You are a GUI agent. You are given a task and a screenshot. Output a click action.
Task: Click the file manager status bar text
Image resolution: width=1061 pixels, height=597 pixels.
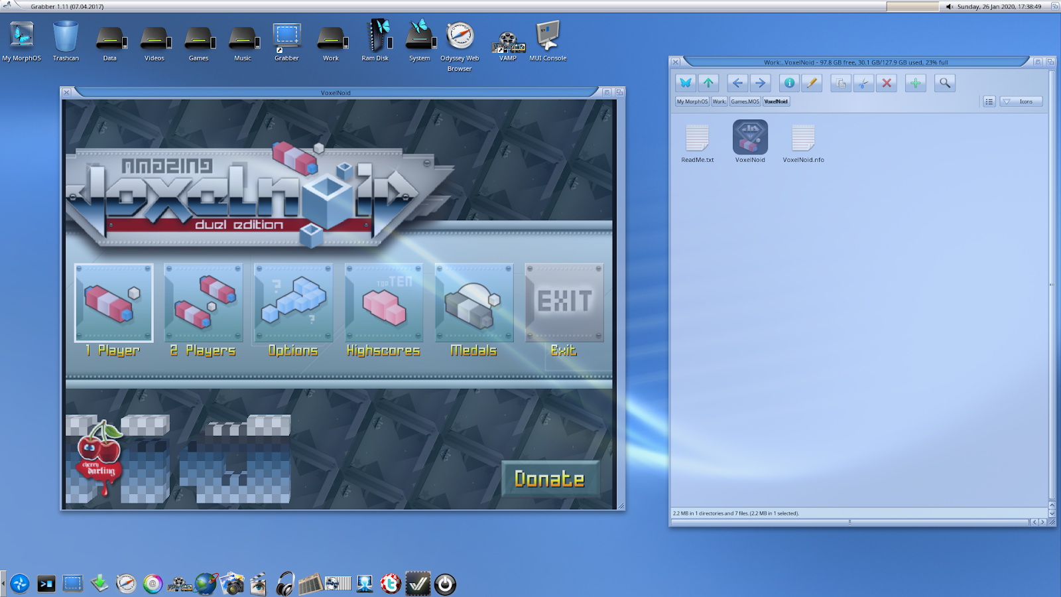[736, 513]
